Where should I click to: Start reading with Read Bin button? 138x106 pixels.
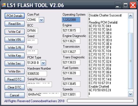pos(14,24)
